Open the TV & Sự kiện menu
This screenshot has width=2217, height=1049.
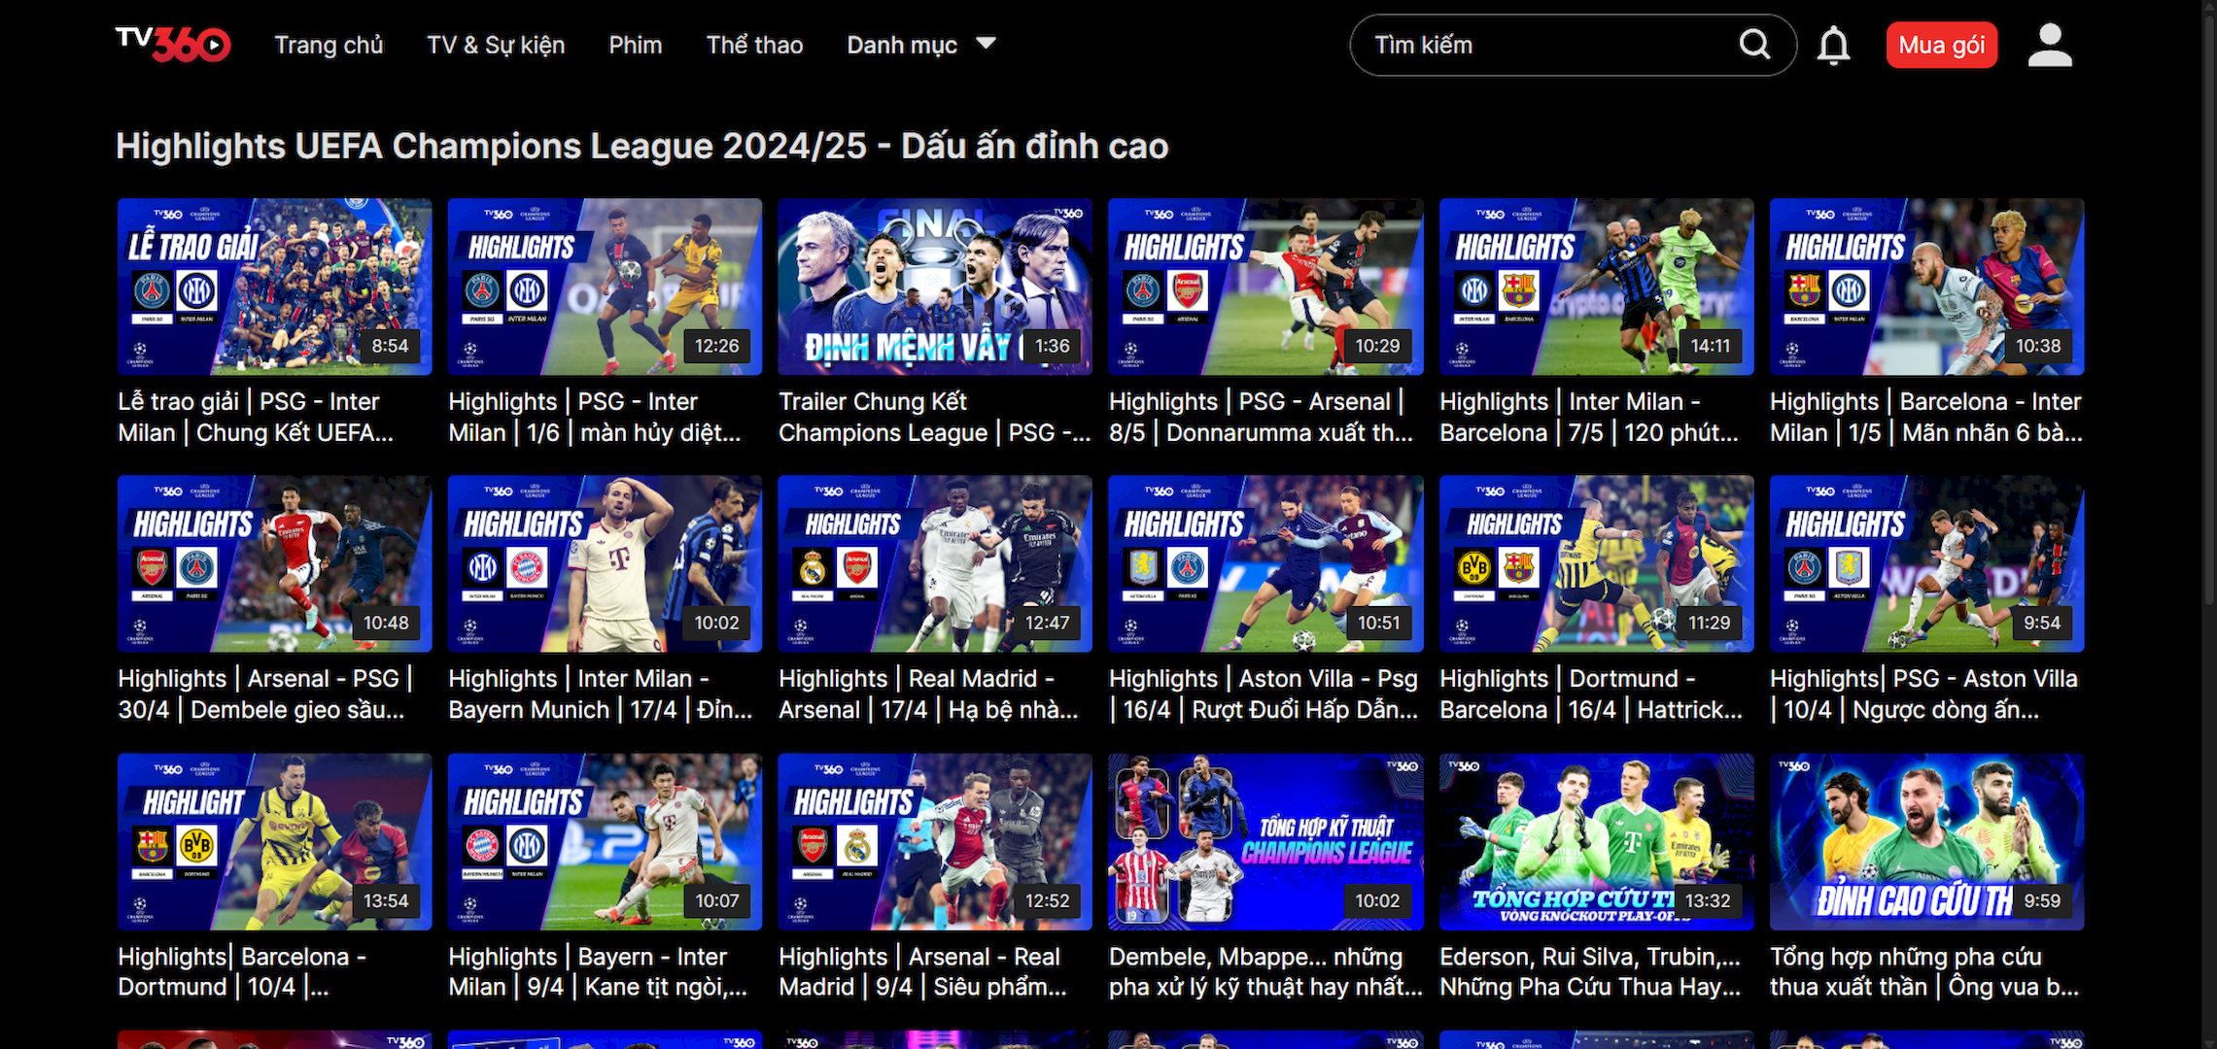(x=496, y=45)
